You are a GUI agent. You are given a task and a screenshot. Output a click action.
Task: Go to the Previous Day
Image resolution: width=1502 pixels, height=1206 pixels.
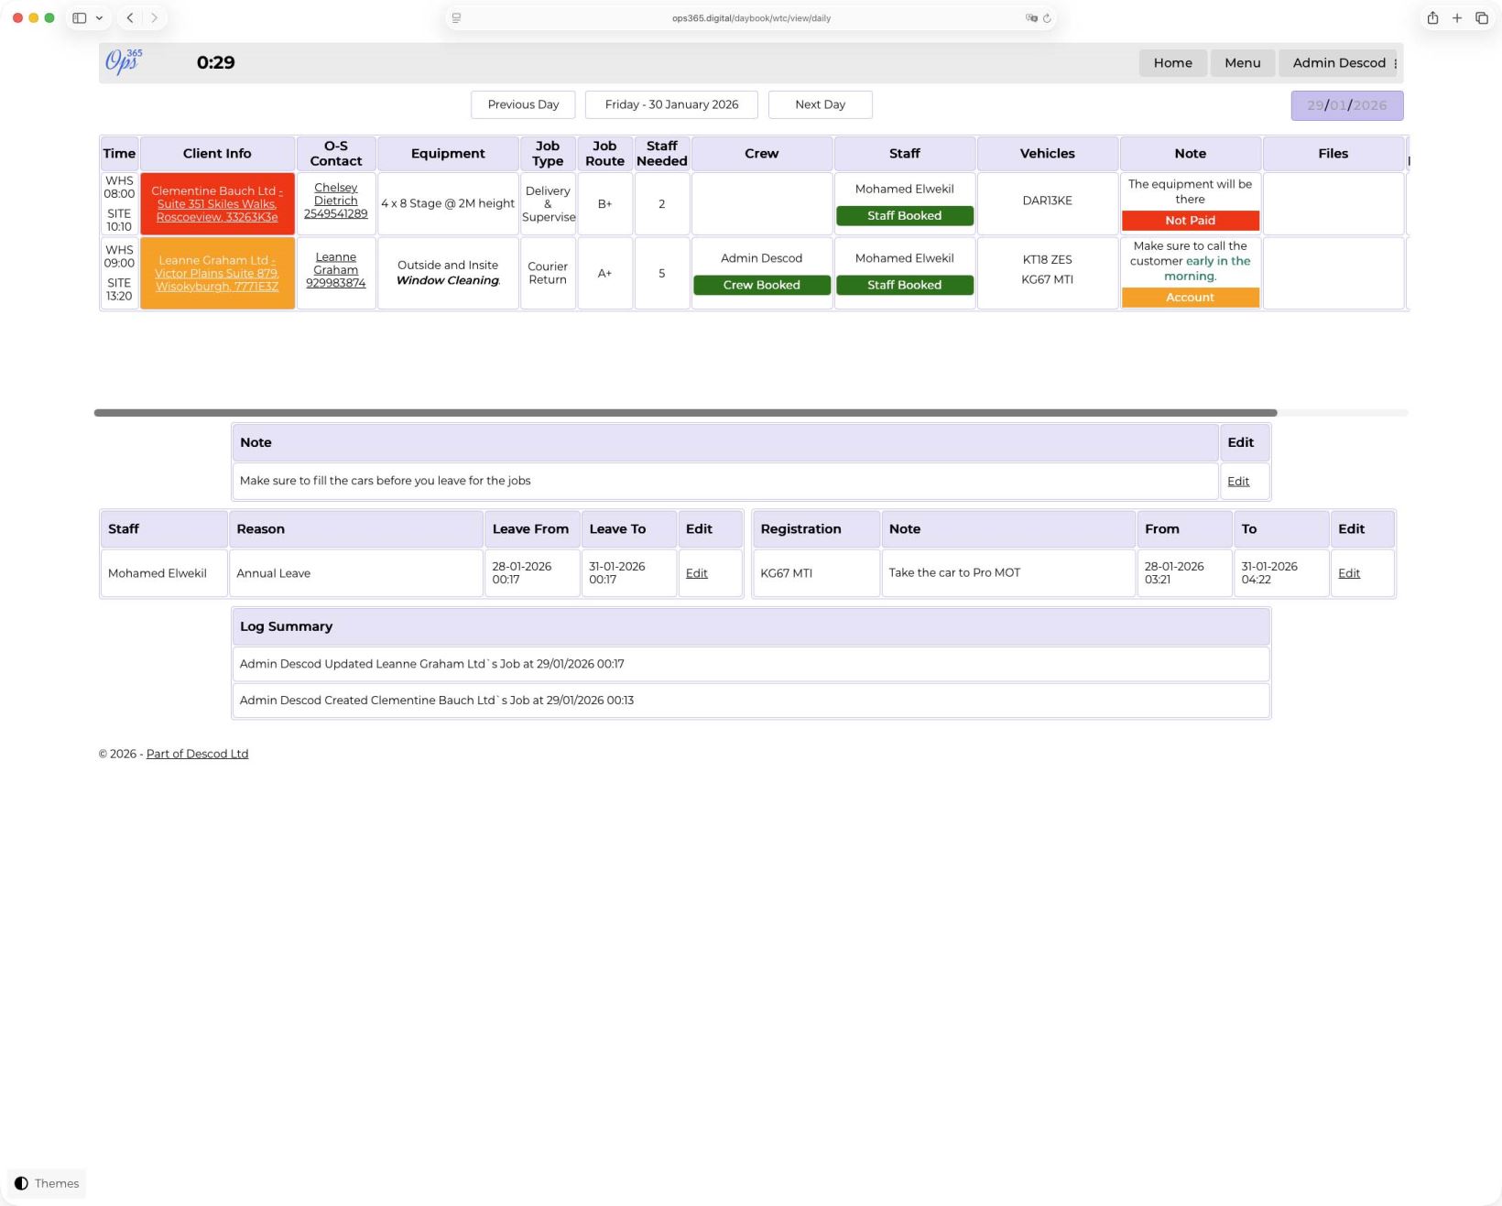(523, 104)
